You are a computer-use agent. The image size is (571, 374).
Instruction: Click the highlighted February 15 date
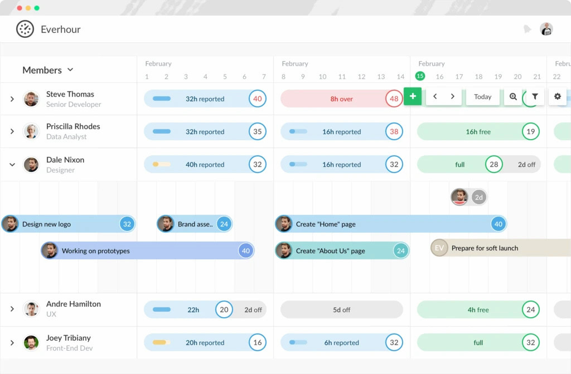[420, 76]
